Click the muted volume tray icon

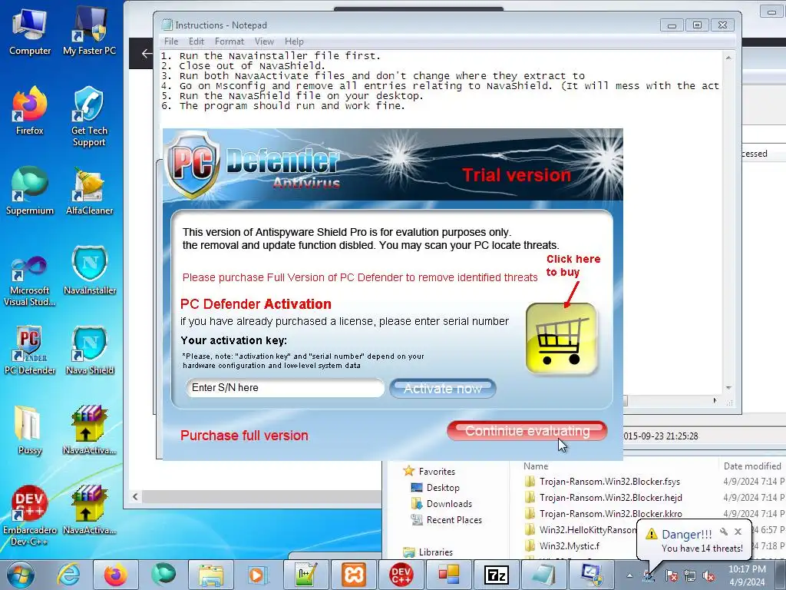coord(708,575)
